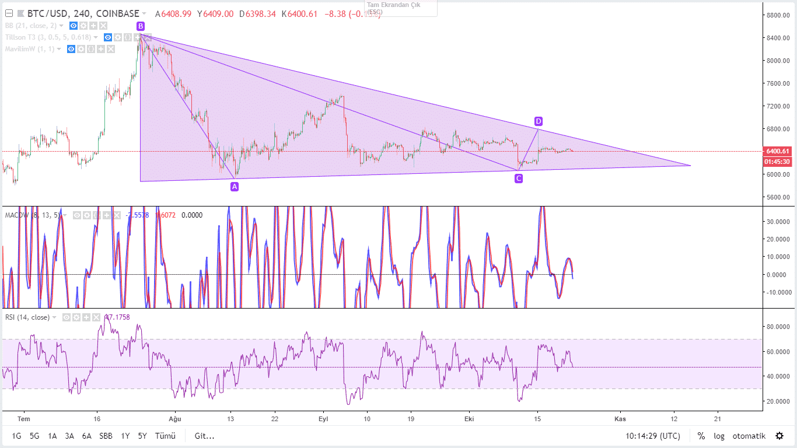Image resolution: width=797 pixels, height=448 pixels.
Task: Toggle percent scale with % button
Action: coord(701,436)
